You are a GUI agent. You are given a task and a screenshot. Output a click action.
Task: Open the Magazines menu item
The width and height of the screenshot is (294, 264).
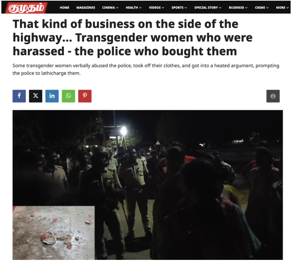coord(86,8)
